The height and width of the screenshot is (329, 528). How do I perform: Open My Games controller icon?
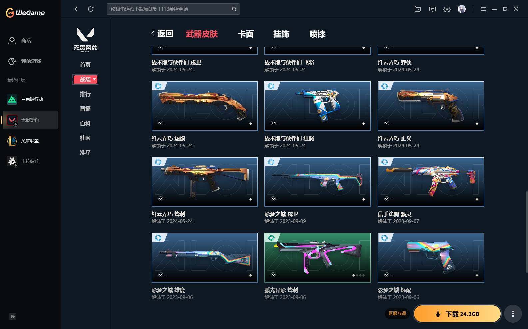[12, 61]
